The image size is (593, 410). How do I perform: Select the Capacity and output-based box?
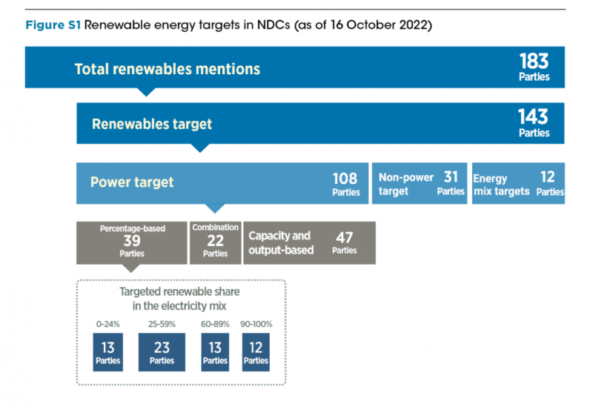309,242
